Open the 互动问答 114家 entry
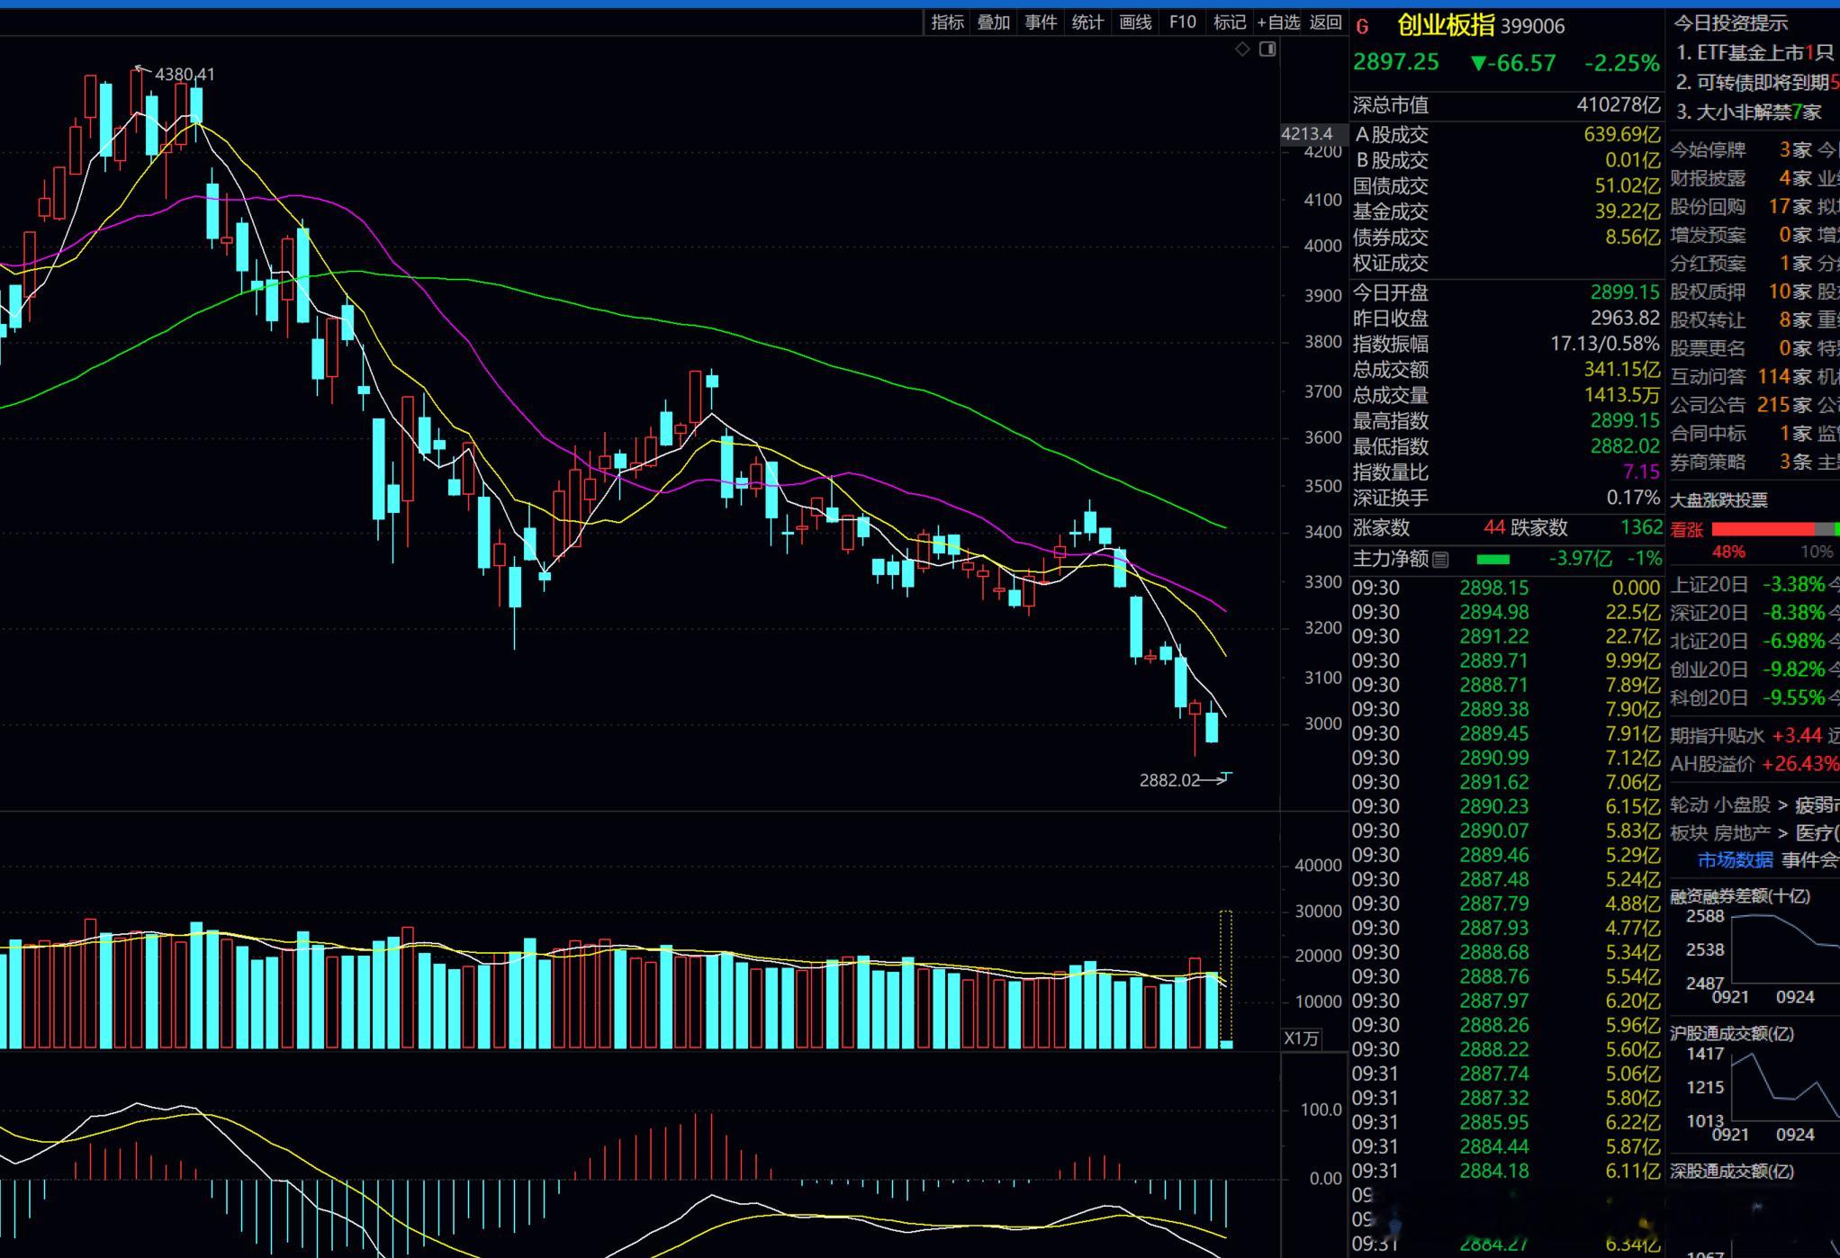 (x=1741, y=377)
